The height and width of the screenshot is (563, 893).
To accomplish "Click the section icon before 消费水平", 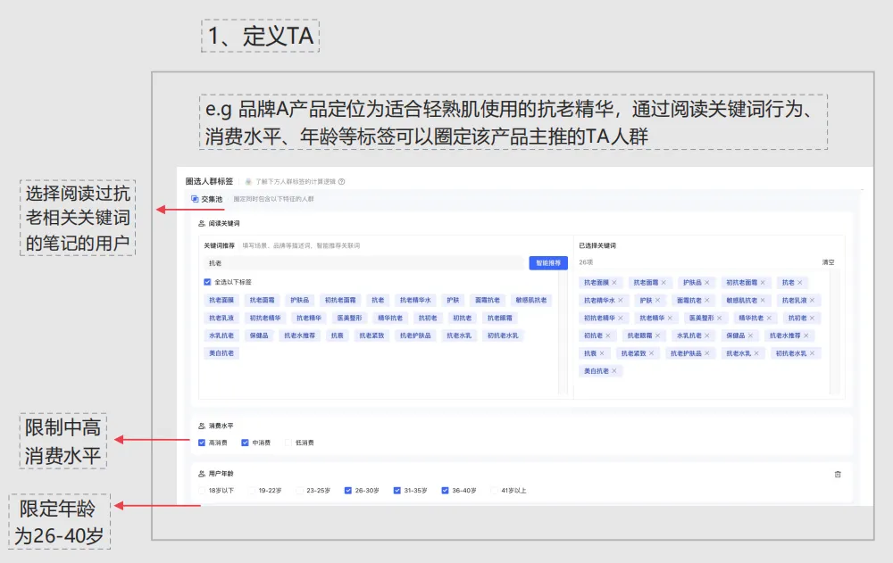I will (x=201, y=425).
